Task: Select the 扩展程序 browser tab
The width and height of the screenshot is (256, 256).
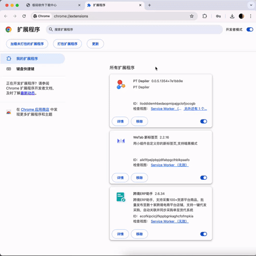Action: [x=115, y=5]
